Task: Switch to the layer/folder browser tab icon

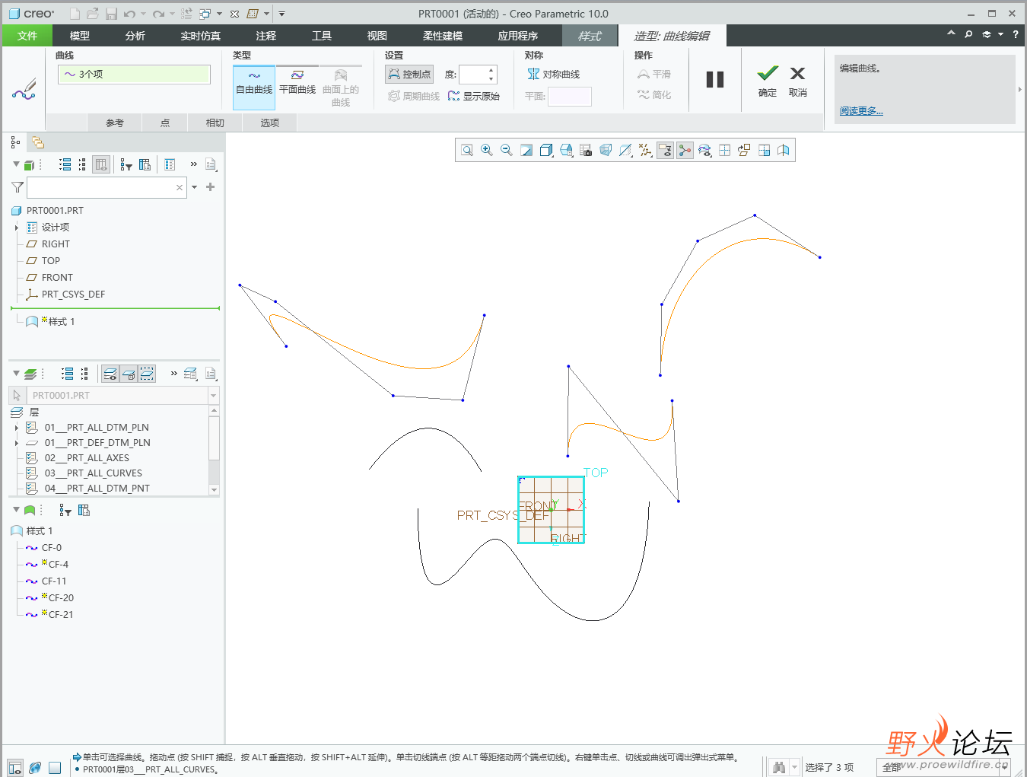Action: [38, 142]
